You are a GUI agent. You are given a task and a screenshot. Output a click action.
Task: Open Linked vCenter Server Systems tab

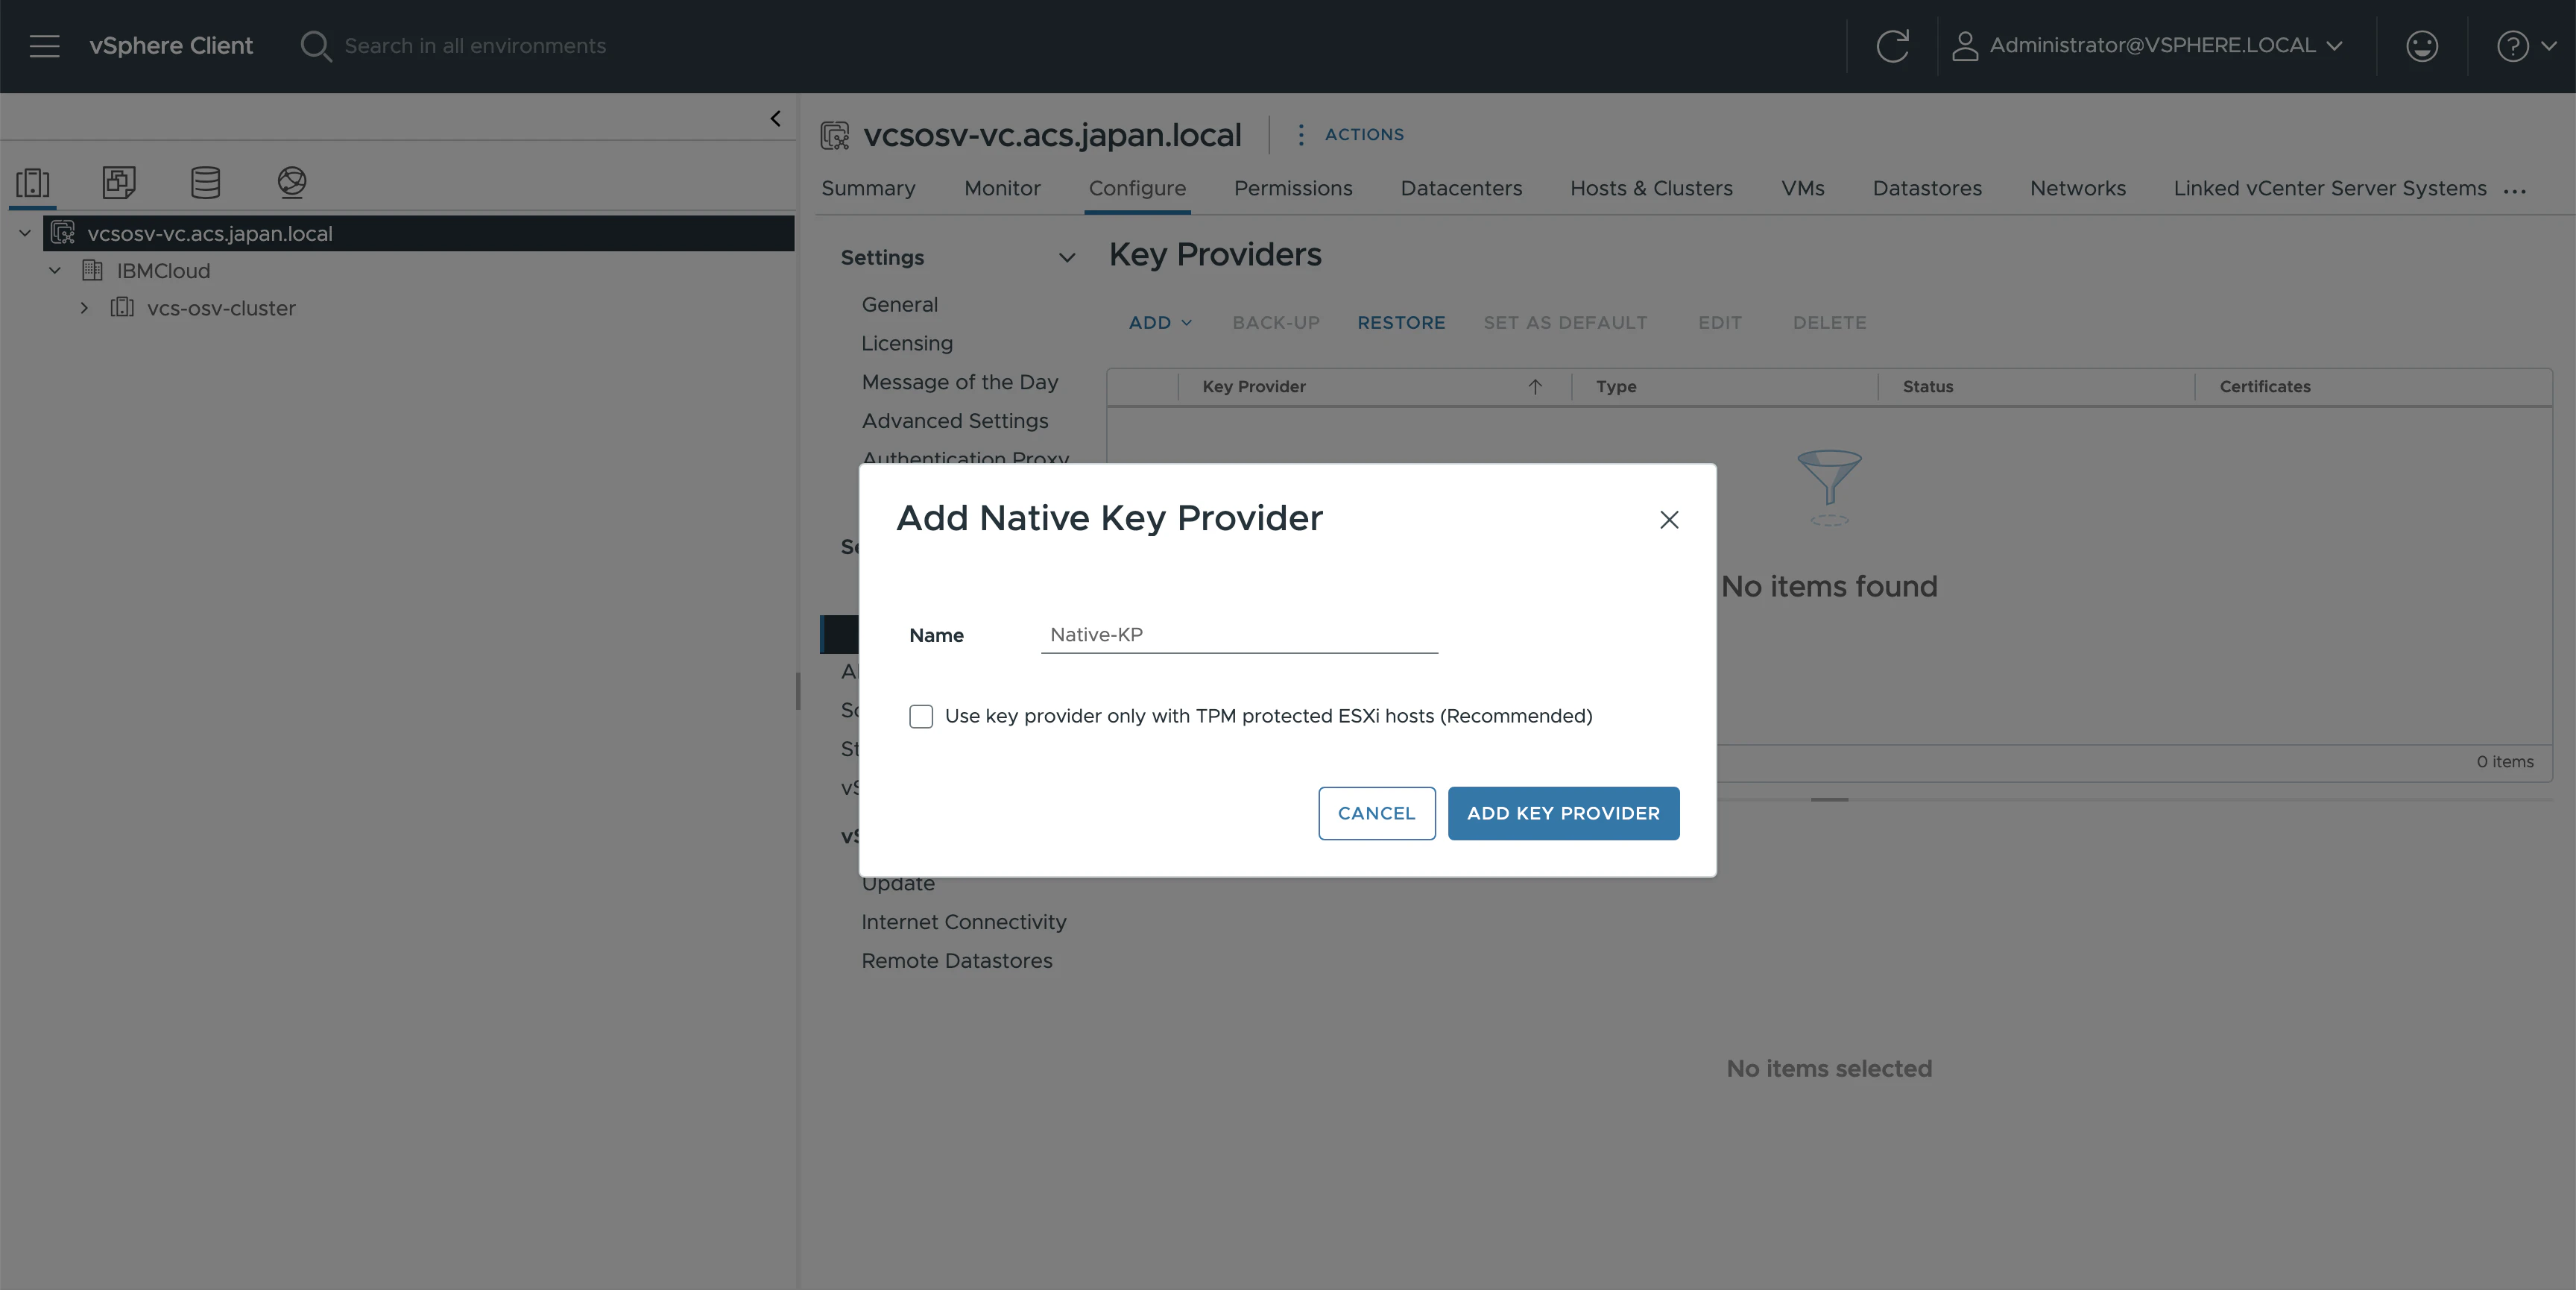pos(2330,188)
